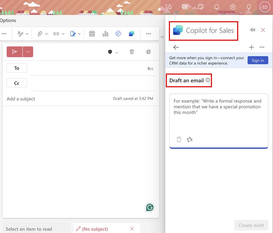Click the signature pen icon

point(73,34)
